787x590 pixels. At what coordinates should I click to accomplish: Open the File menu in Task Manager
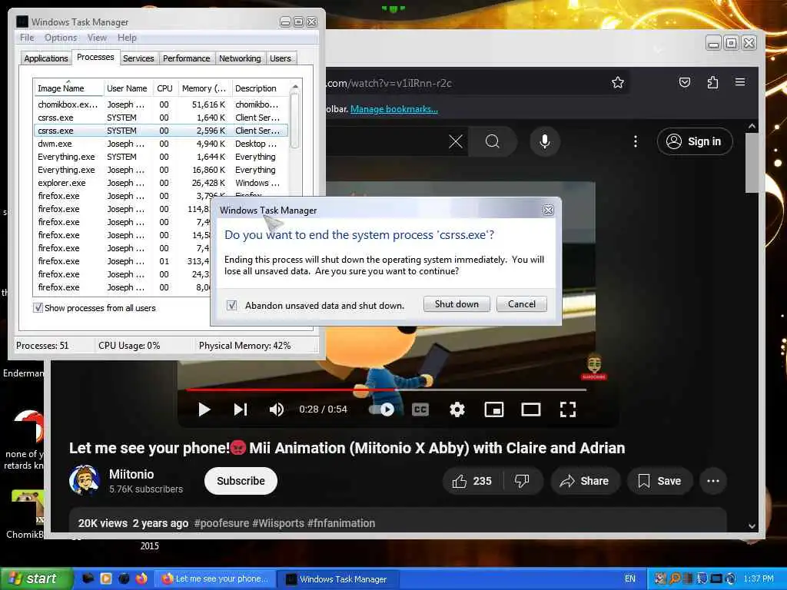(27, 38)
